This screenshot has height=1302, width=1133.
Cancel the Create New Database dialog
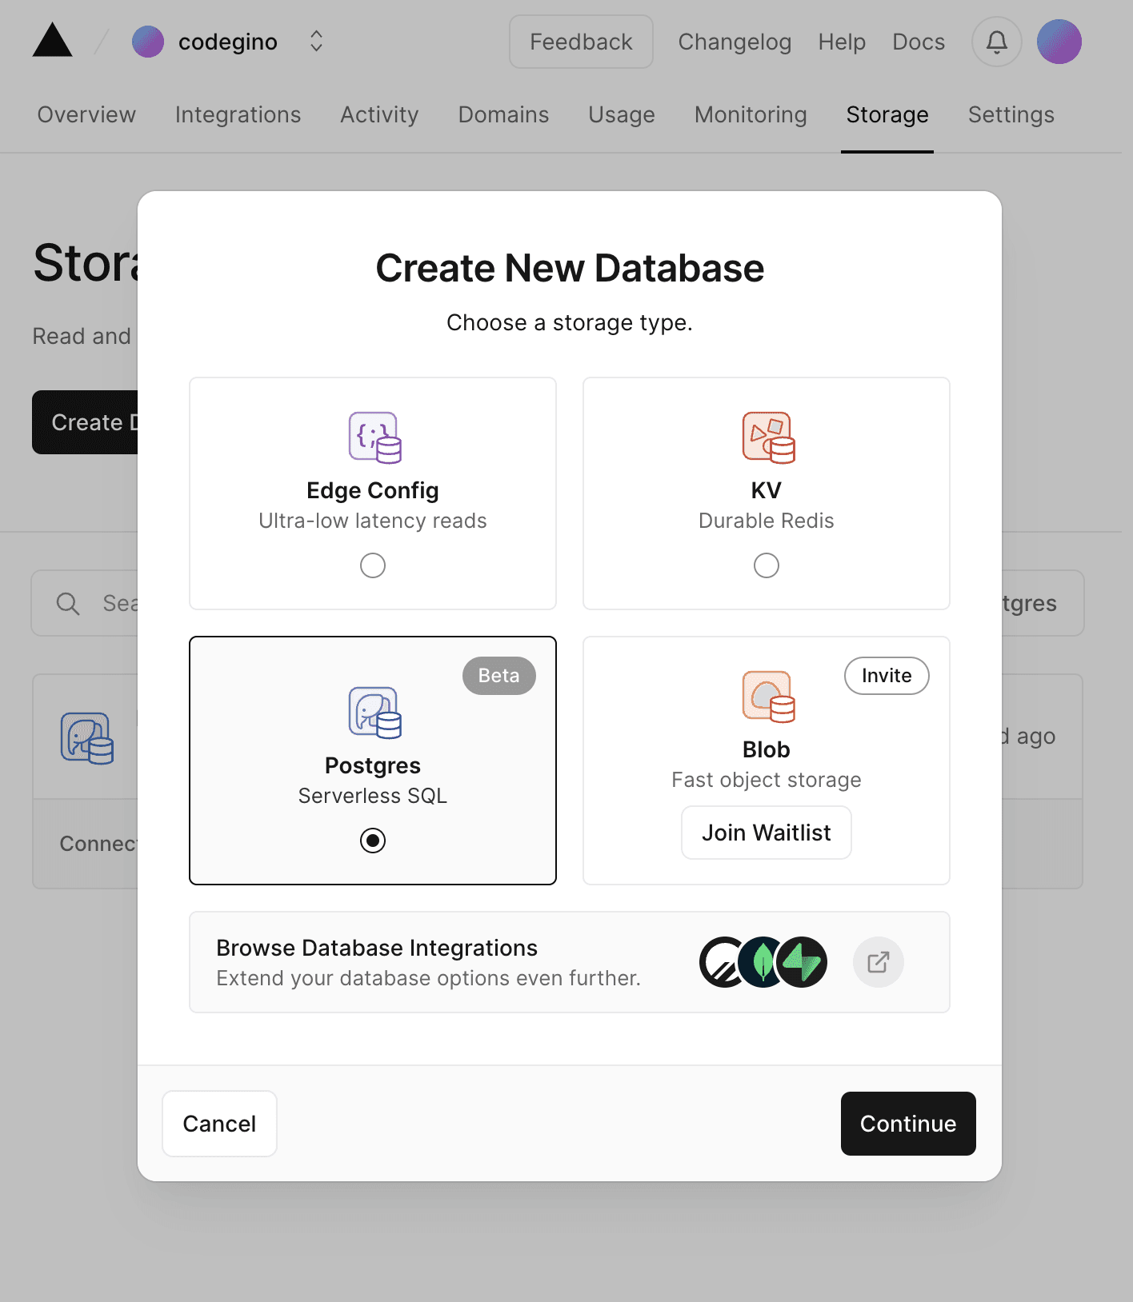pos(219,1124)
